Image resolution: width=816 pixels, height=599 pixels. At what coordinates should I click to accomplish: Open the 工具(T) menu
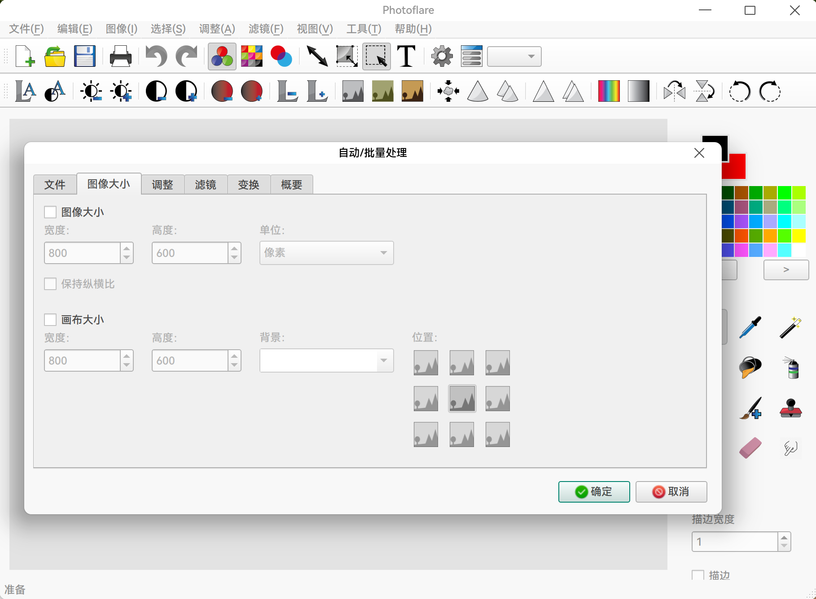tap(364, 29)
